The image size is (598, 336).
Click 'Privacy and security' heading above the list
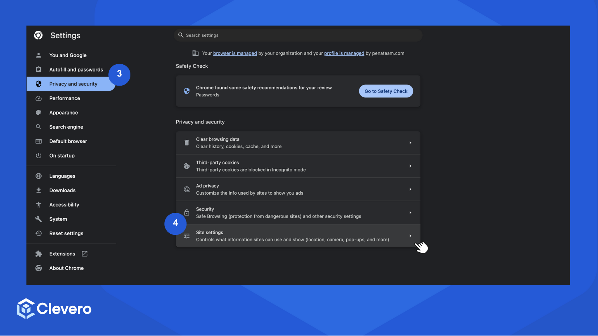coord(200,122)
